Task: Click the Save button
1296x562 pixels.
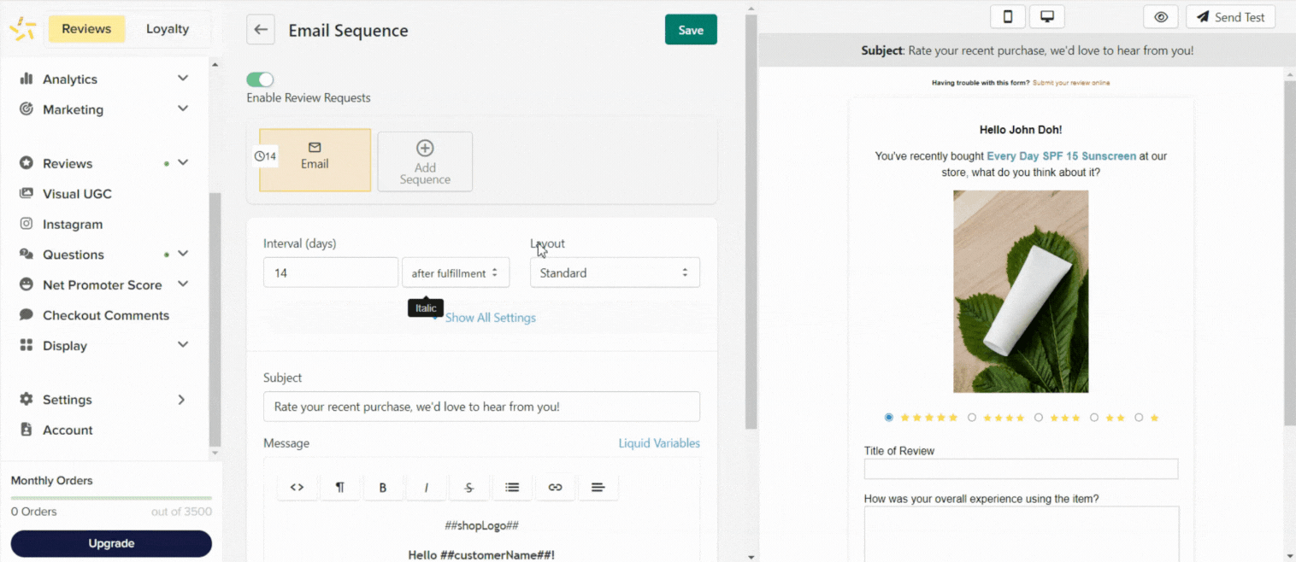Action: coord(690,30)
